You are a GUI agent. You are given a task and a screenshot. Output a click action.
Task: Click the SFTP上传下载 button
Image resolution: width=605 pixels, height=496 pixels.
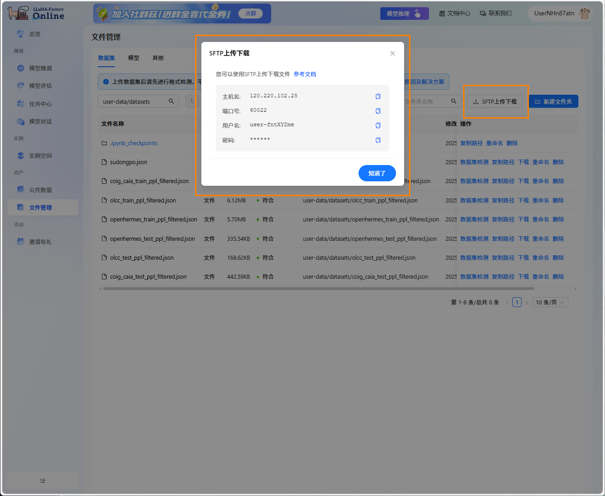[495, 102]
